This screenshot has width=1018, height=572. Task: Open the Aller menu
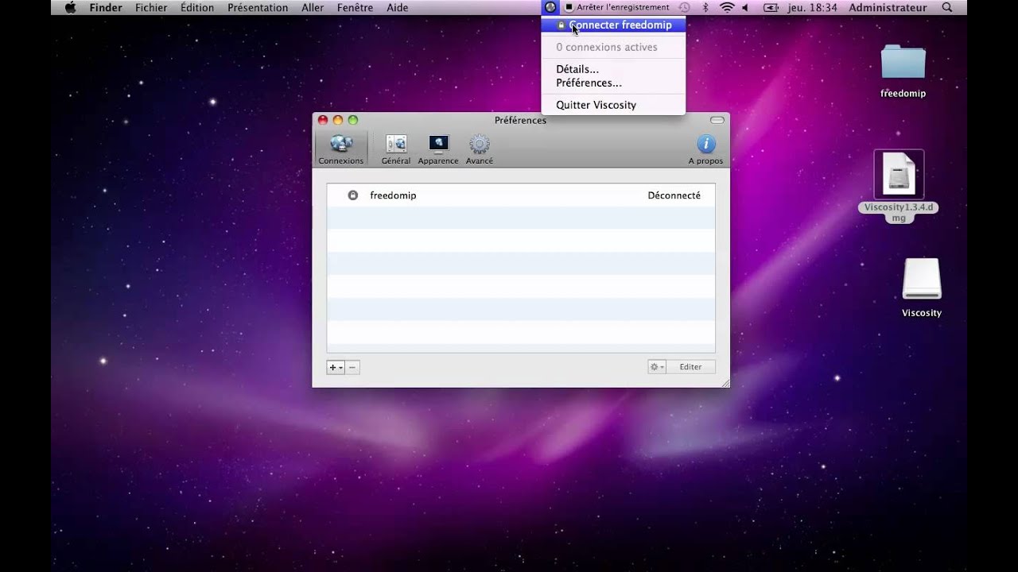click(x=313, y=7)
